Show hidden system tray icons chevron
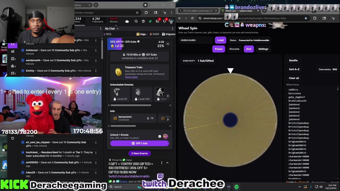This screenshot has height=191, width=340. pyautogui.click(x=300, y=187)
